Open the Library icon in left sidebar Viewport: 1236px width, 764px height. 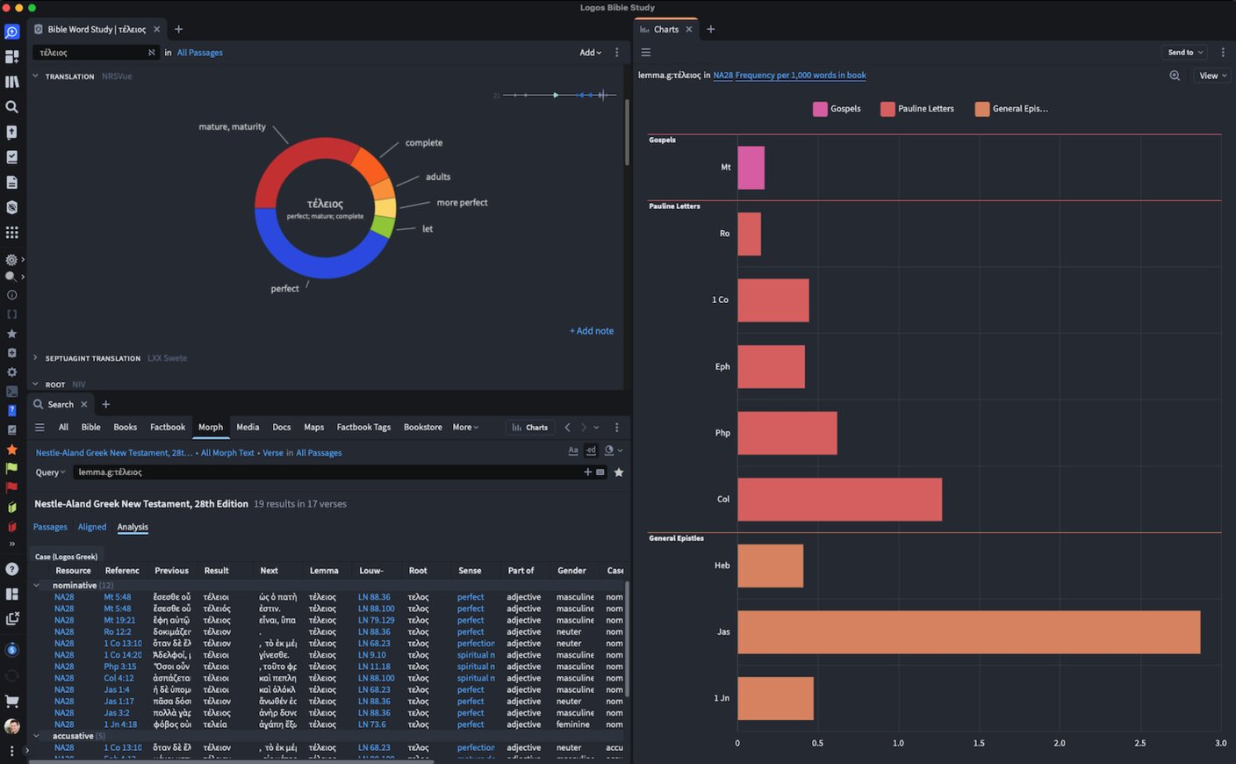pos(12,82)
